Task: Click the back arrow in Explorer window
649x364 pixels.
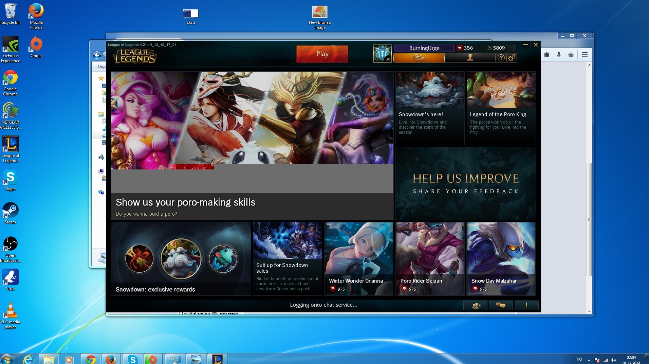Action: 97,55
